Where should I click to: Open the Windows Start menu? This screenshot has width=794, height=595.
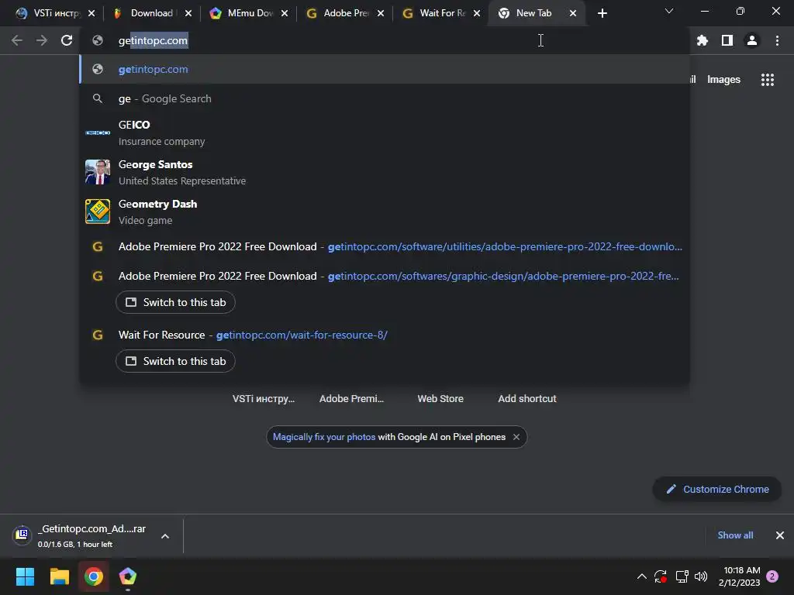[25, 576]
